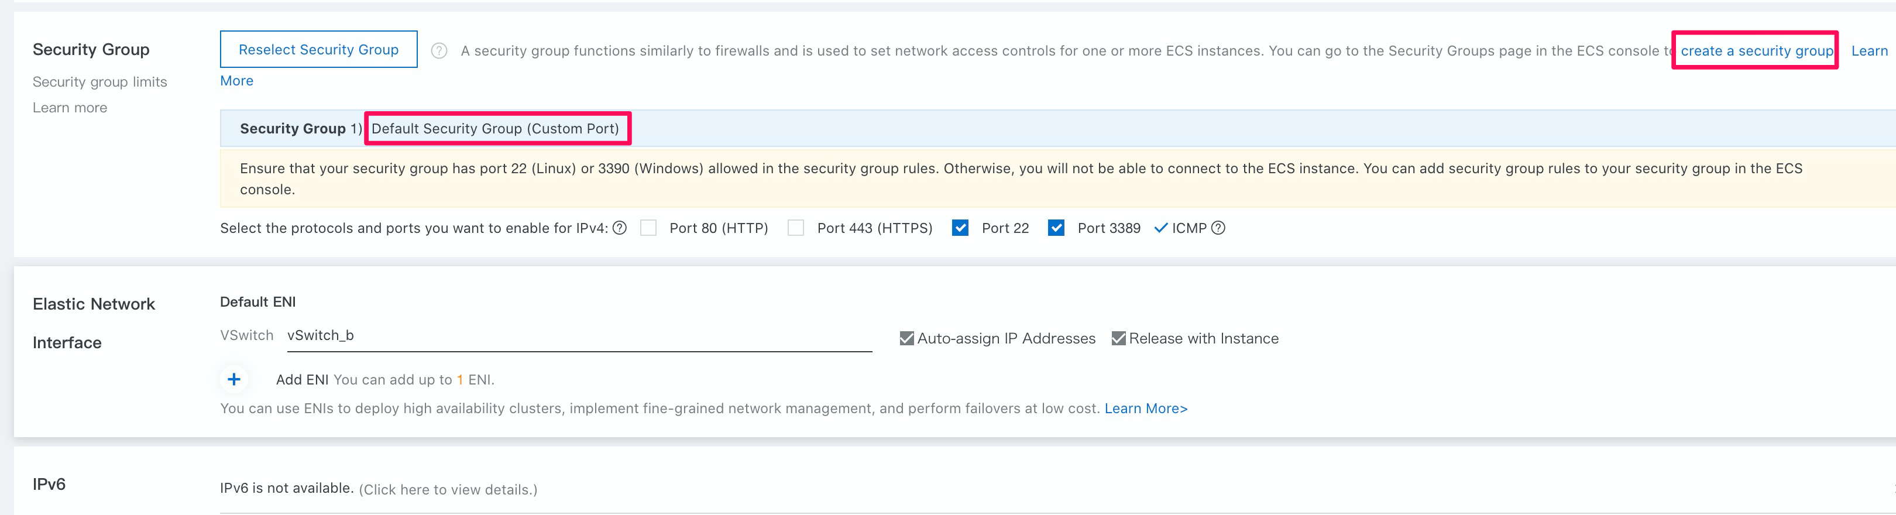Open Learn More link about ENIs
1896x515 pixels.
(1145, 408)
